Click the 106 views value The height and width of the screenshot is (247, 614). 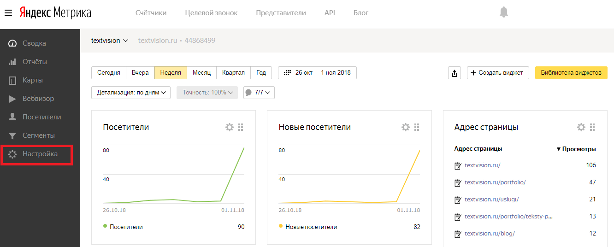click(591, 165)
